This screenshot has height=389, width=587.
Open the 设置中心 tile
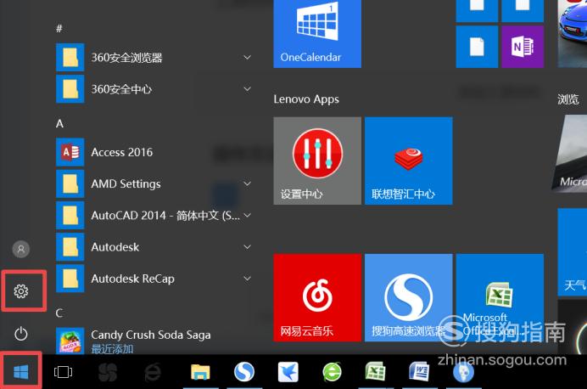317,161
